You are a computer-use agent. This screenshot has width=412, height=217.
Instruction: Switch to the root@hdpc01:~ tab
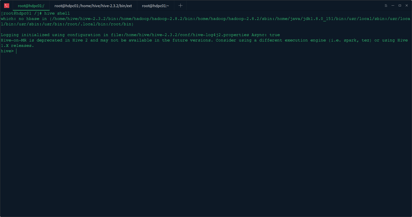155,6
